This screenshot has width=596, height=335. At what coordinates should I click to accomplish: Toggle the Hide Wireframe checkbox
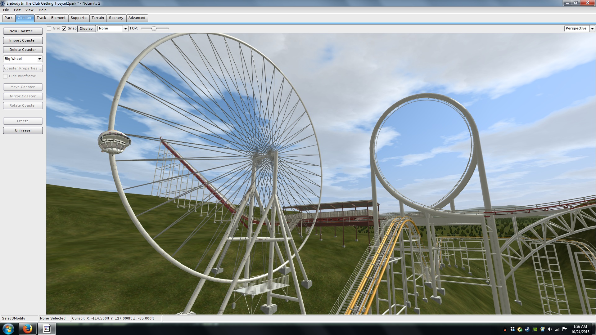(5, 76)
